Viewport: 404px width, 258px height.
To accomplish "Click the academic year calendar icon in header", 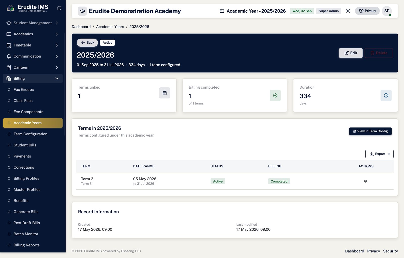I will click(222, 11).
